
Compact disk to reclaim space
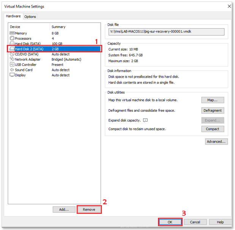click(213, 129)
